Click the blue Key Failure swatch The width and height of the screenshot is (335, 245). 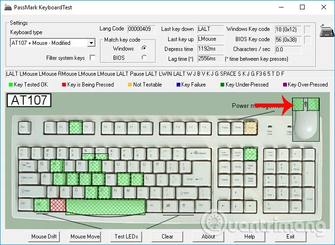coord(178,85)
